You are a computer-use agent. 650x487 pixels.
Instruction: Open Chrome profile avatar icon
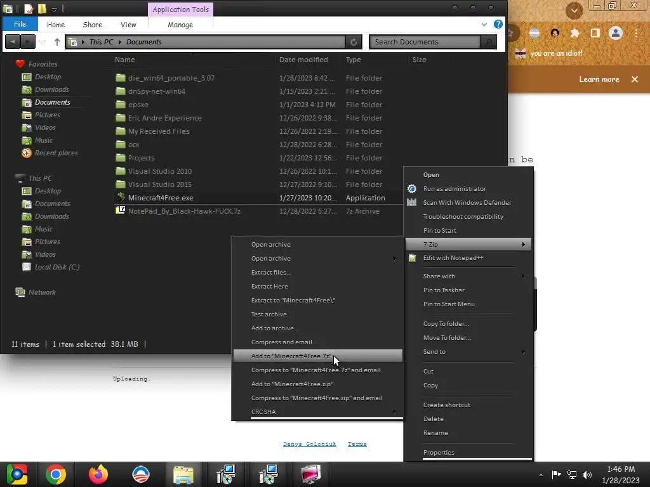click(x=616, y=33)
